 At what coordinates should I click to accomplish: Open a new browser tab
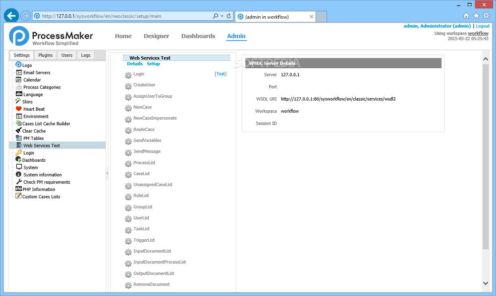321,17
